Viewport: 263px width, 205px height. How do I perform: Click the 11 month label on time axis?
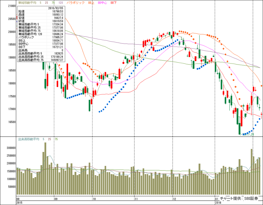(136, 199)
